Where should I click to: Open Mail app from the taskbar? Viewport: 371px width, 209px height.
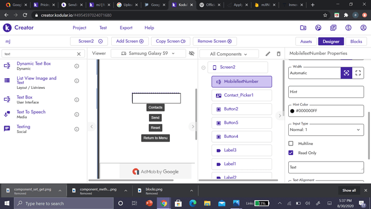click(222, 203)
